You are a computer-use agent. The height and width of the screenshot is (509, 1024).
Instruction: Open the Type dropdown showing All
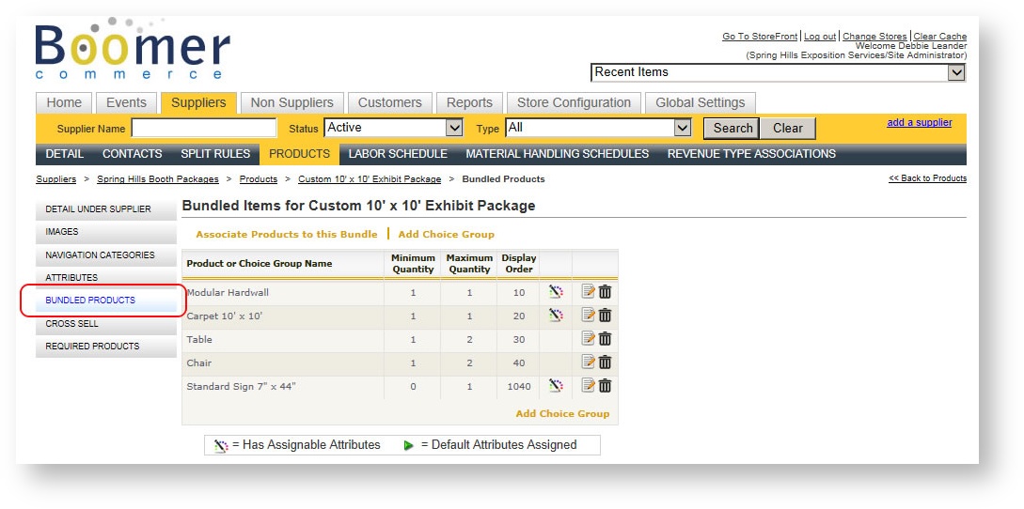pyautogui.click(x=683, y=128)
